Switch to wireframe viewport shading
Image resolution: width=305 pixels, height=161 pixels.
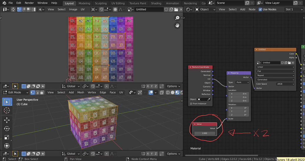pos(168,92)
